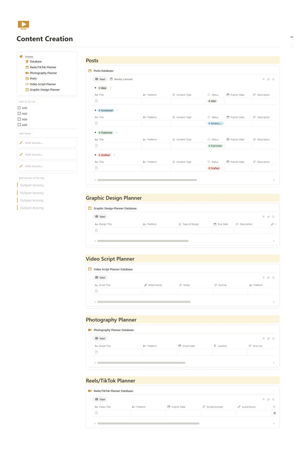The width and height of the screenshot is (295, 473).
Task: Click Outline column header
Action: click(x=220, y=285)
